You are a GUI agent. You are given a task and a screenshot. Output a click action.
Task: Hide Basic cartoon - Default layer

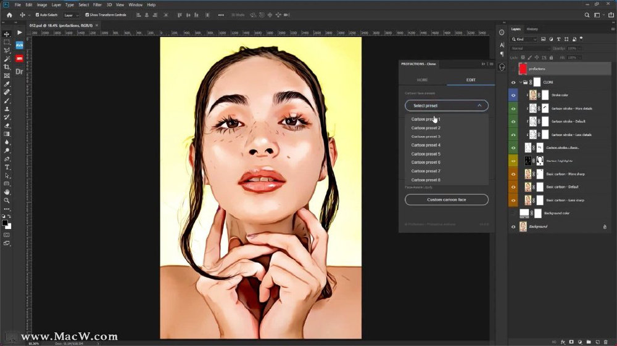pyautogui.click(x=513, y=187)
